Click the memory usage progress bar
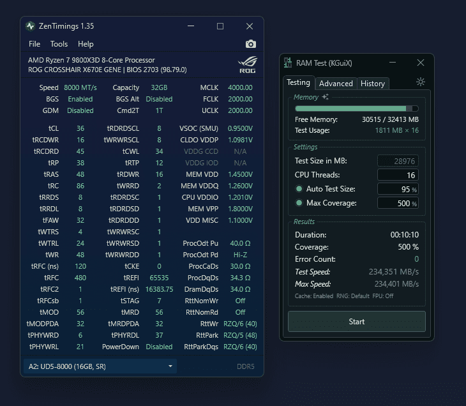 pos(357,109)
